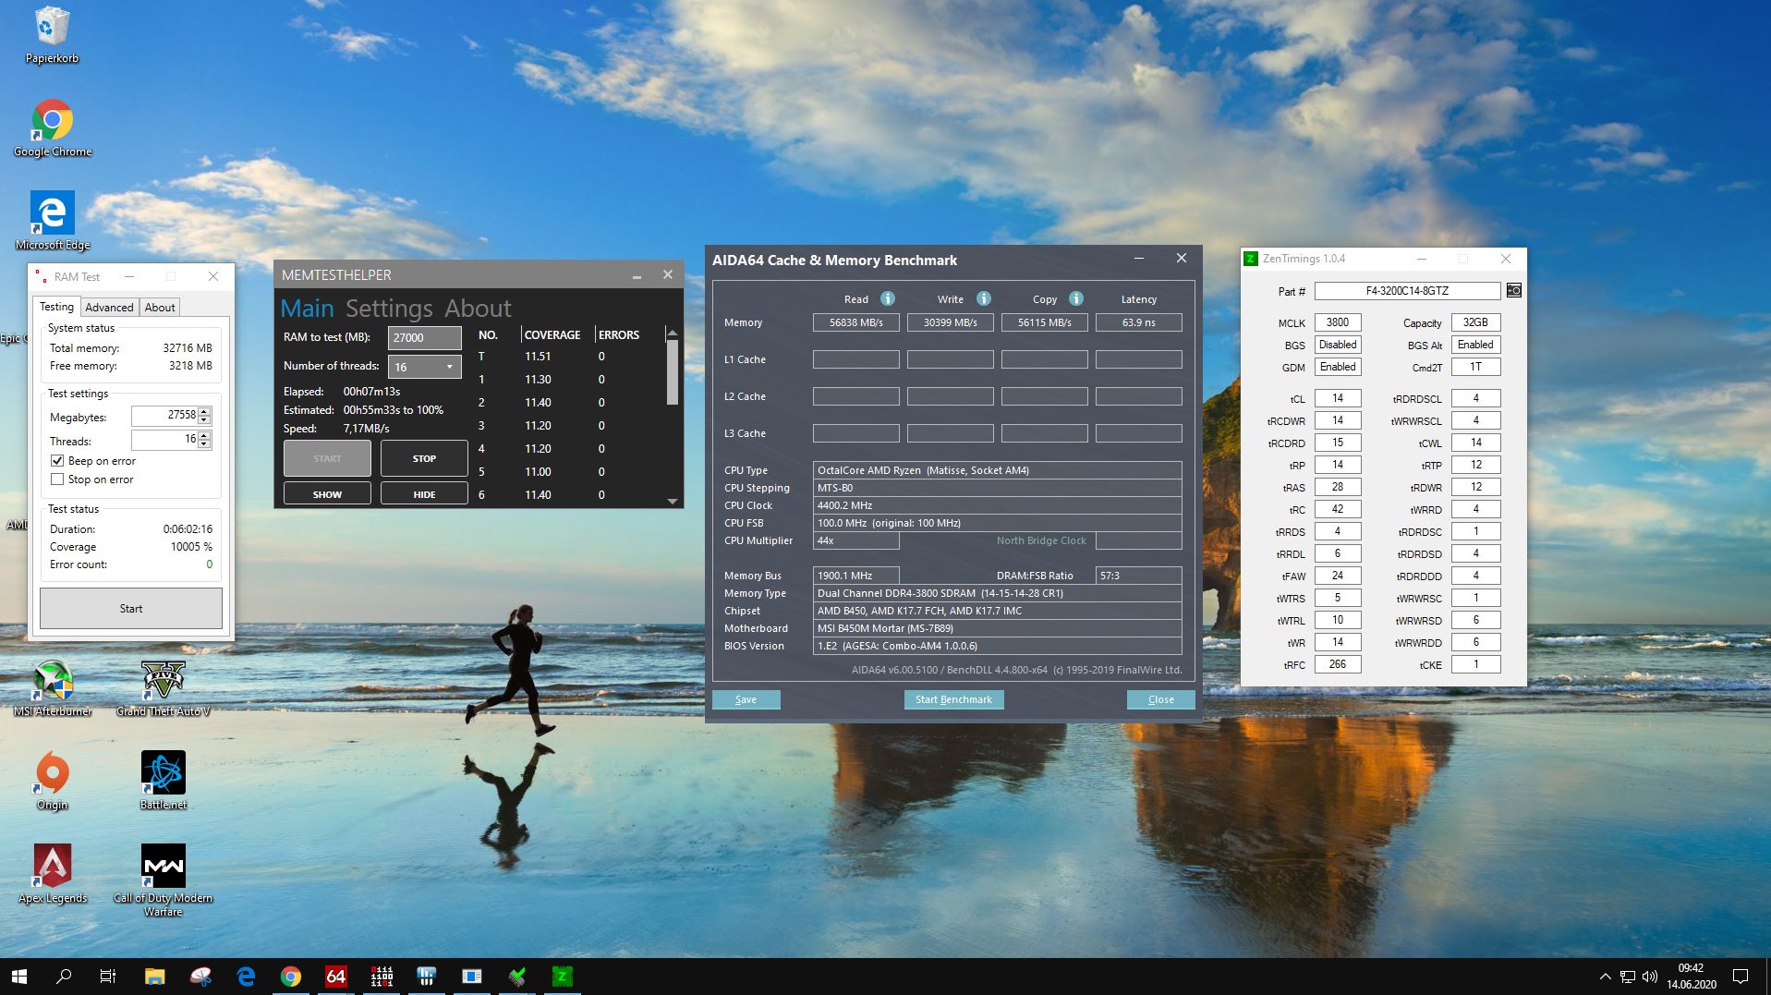Increase the Megabytes value with spinner up
Viewport: 1771px width, 995px height.
(x=204, y=411)
